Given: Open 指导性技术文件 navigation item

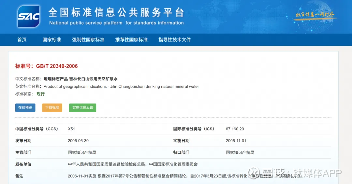Looking at the screenshot, I should coord(174,40).
